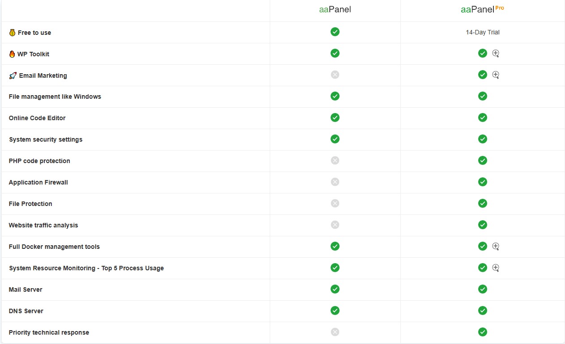Click the Online Code Editor feature label
Viewport: 565px width, 344px height.
(37, 118)
